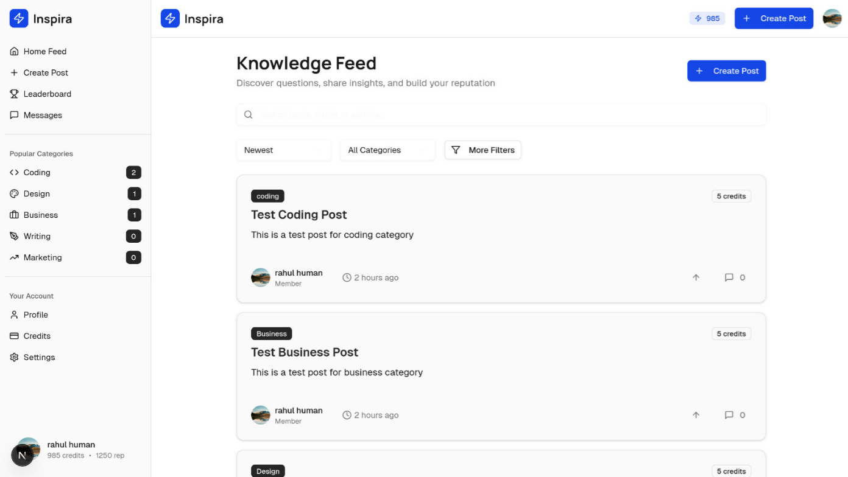Click the search posts input field
The image size is (848, 477).
(501, 114)
